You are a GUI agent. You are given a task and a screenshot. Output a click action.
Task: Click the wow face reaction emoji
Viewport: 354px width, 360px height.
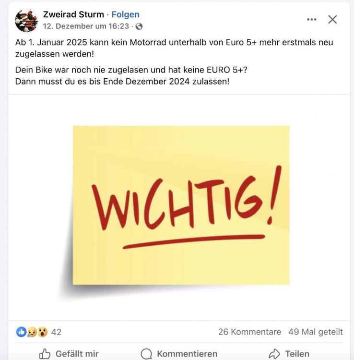click(x=42, y=332)
